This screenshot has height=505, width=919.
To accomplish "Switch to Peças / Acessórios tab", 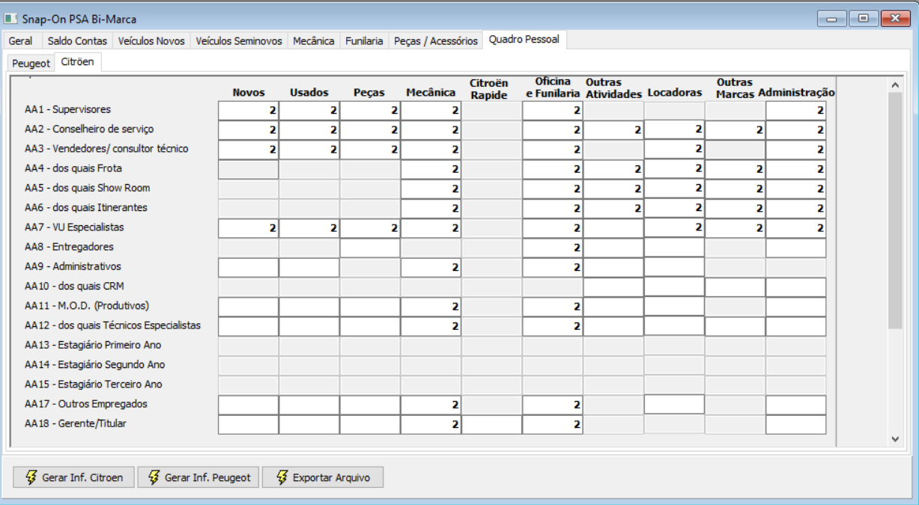I will 436,41.
